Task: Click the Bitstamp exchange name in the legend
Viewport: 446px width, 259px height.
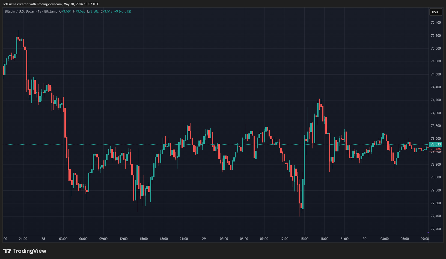Action: pyautogui.click(x=51, y=11)
